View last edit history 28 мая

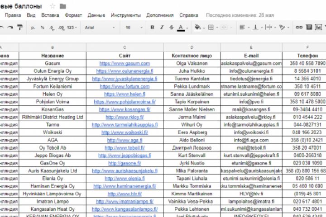click(x=240, y=15)
